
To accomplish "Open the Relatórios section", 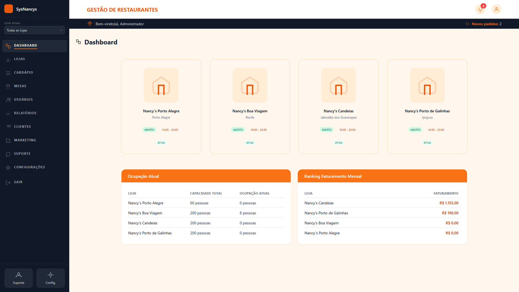I will [x=24, y=113].
